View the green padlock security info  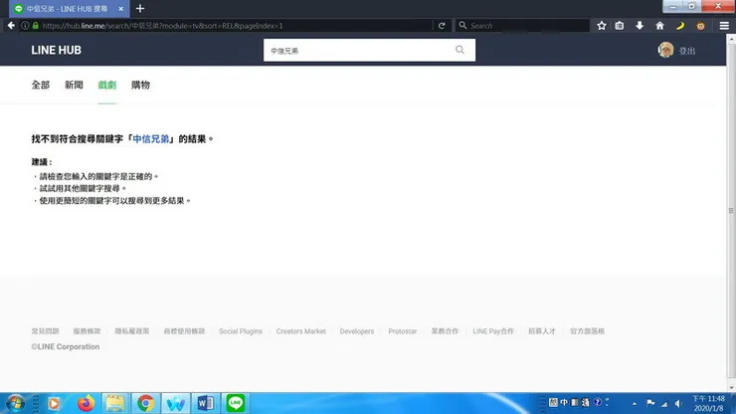[x=35, y=25]
